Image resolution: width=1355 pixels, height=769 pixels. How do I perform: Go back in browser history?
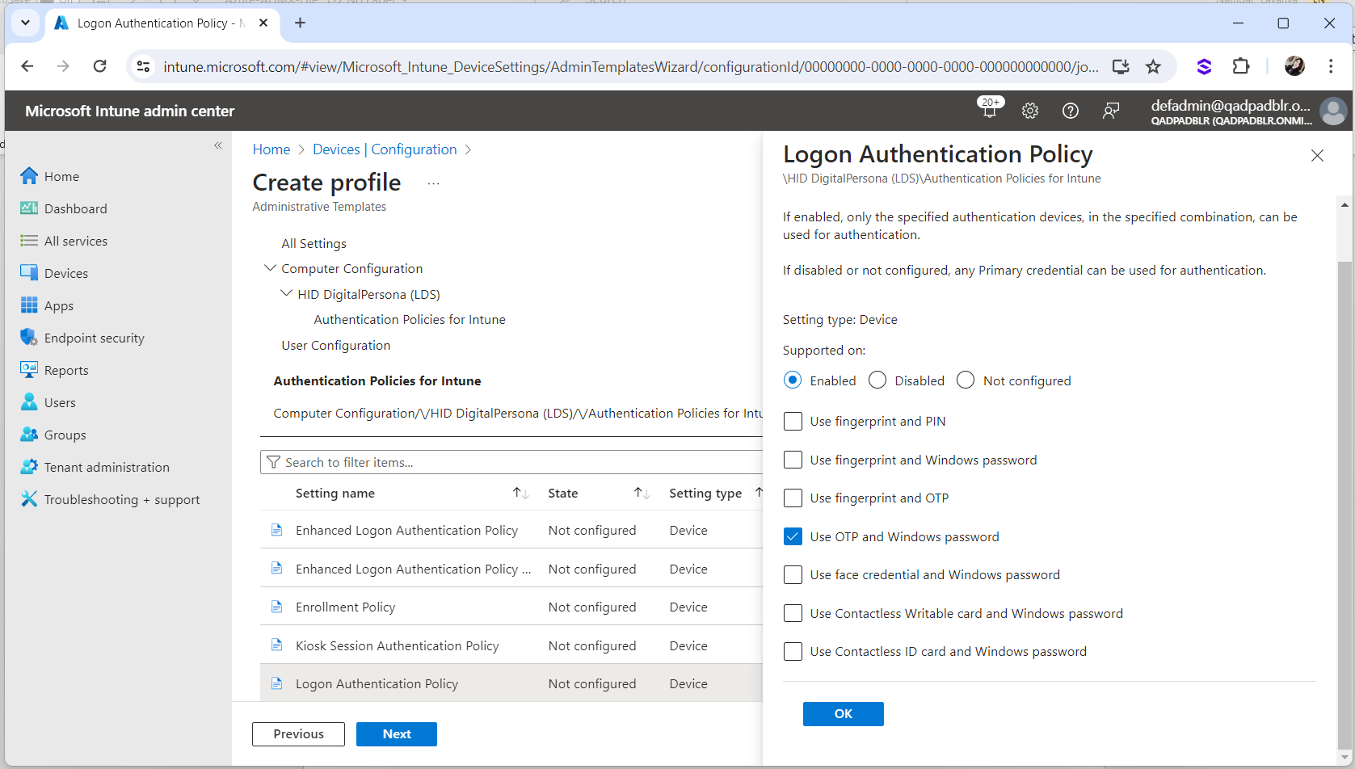pyautogui.click(x=27, y=66)
